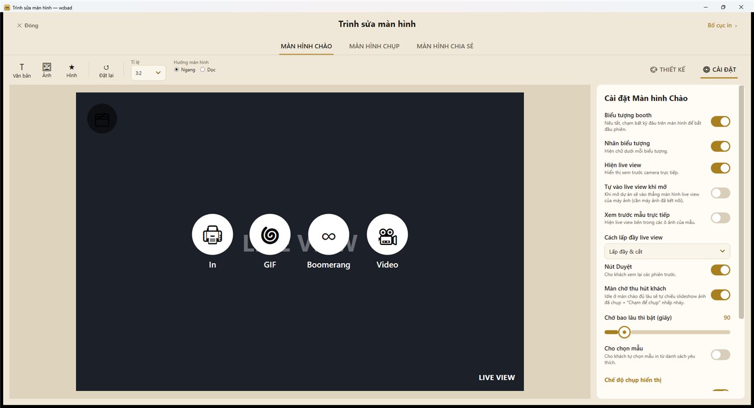Click the dark booth gallery icon on canvas
The image size is (754, 408).
pyautogui.click(x=102, y=119)
